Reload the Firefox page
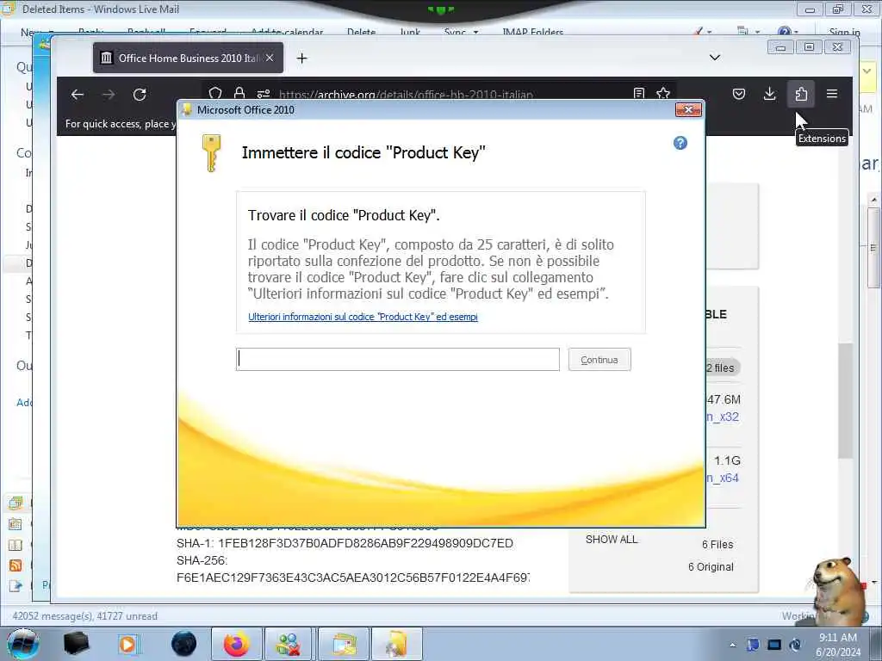 click(x=140, y=95)
